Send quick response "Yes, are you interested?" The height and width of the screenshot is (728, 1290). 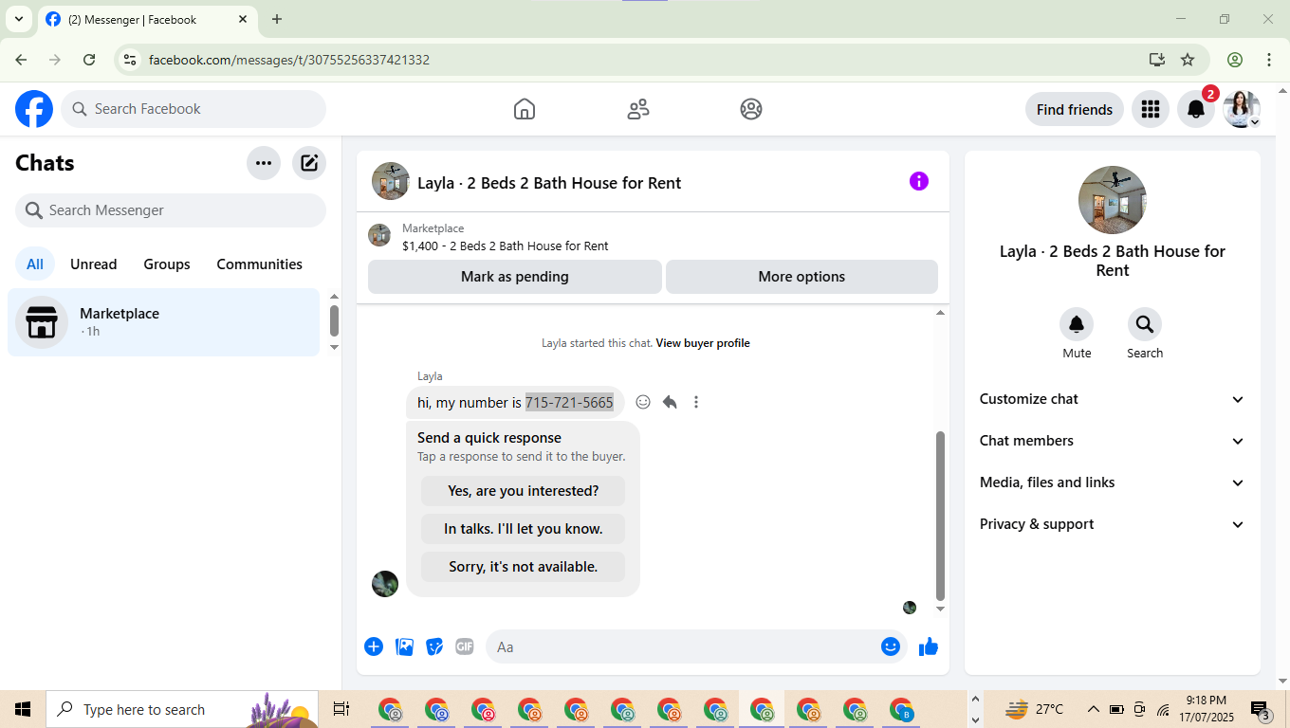524,491
